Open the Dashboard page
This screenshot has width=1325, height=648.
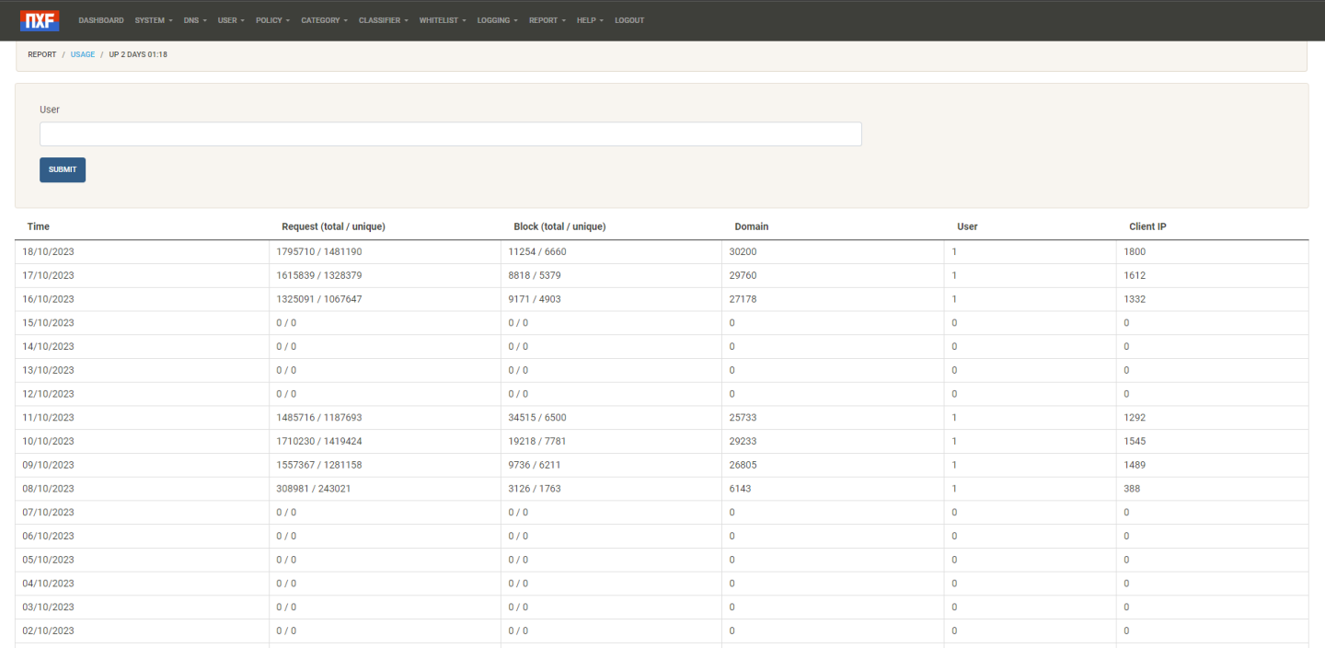(x=101, y=20)
